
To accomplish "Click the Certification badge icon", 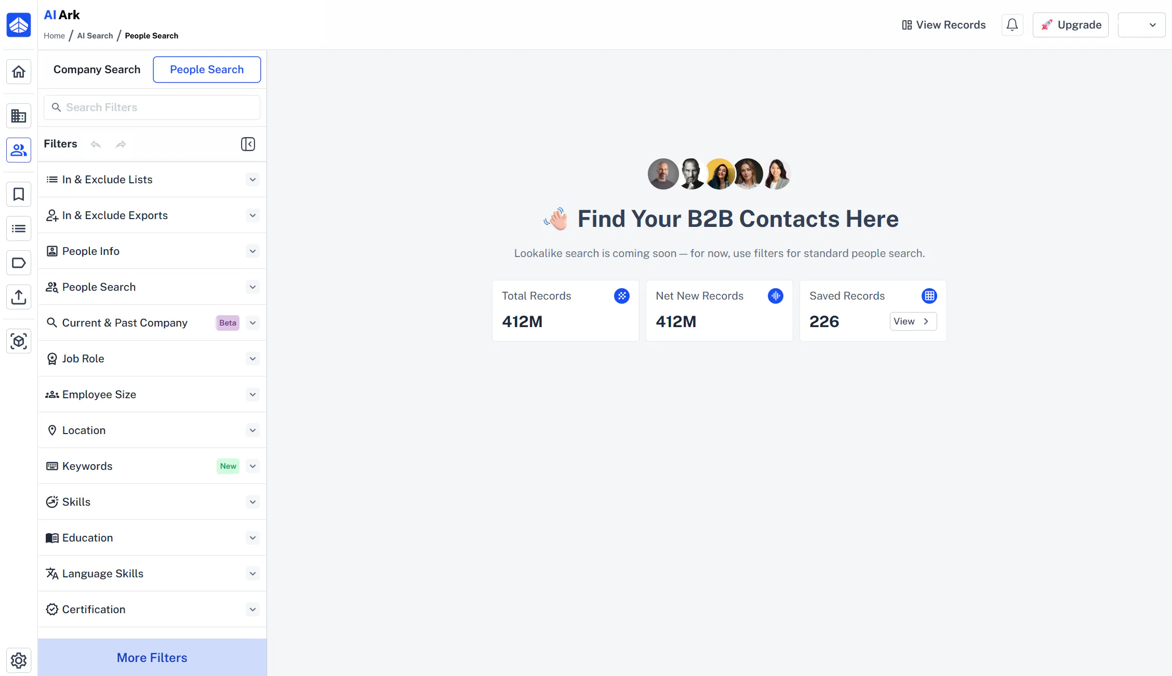I will 52,610.
